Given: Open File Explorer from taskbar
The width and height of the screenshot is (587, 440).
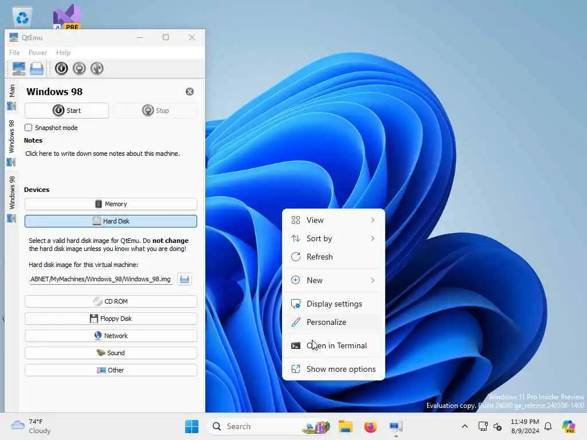Looking at the screenshot, I should 346,427.
